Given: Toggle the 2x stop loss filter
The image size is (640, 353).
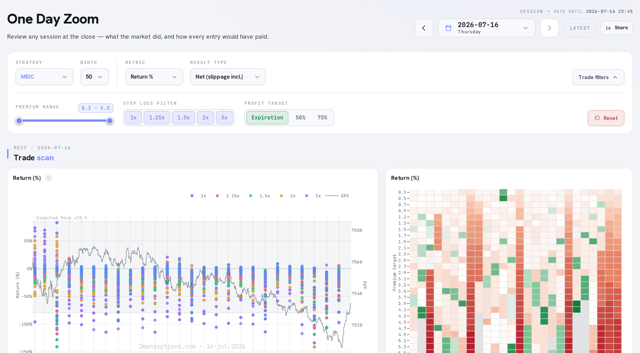Looking at the screenshot, I should click(x=205, y=118).
